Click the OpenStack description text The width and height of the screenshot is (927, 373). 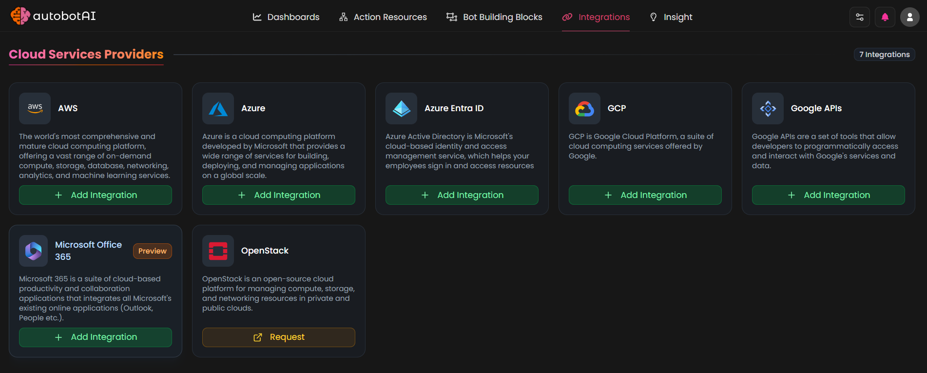(278, 294)
